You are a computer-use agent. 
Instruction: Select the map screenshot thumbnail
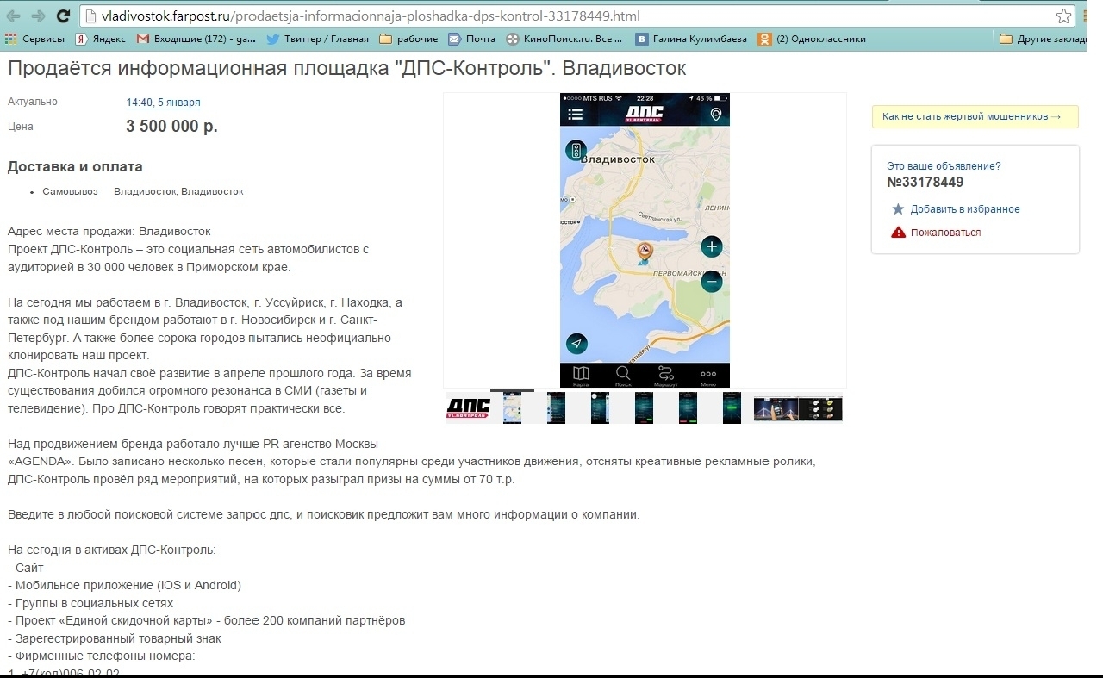[x=513, y=407]
